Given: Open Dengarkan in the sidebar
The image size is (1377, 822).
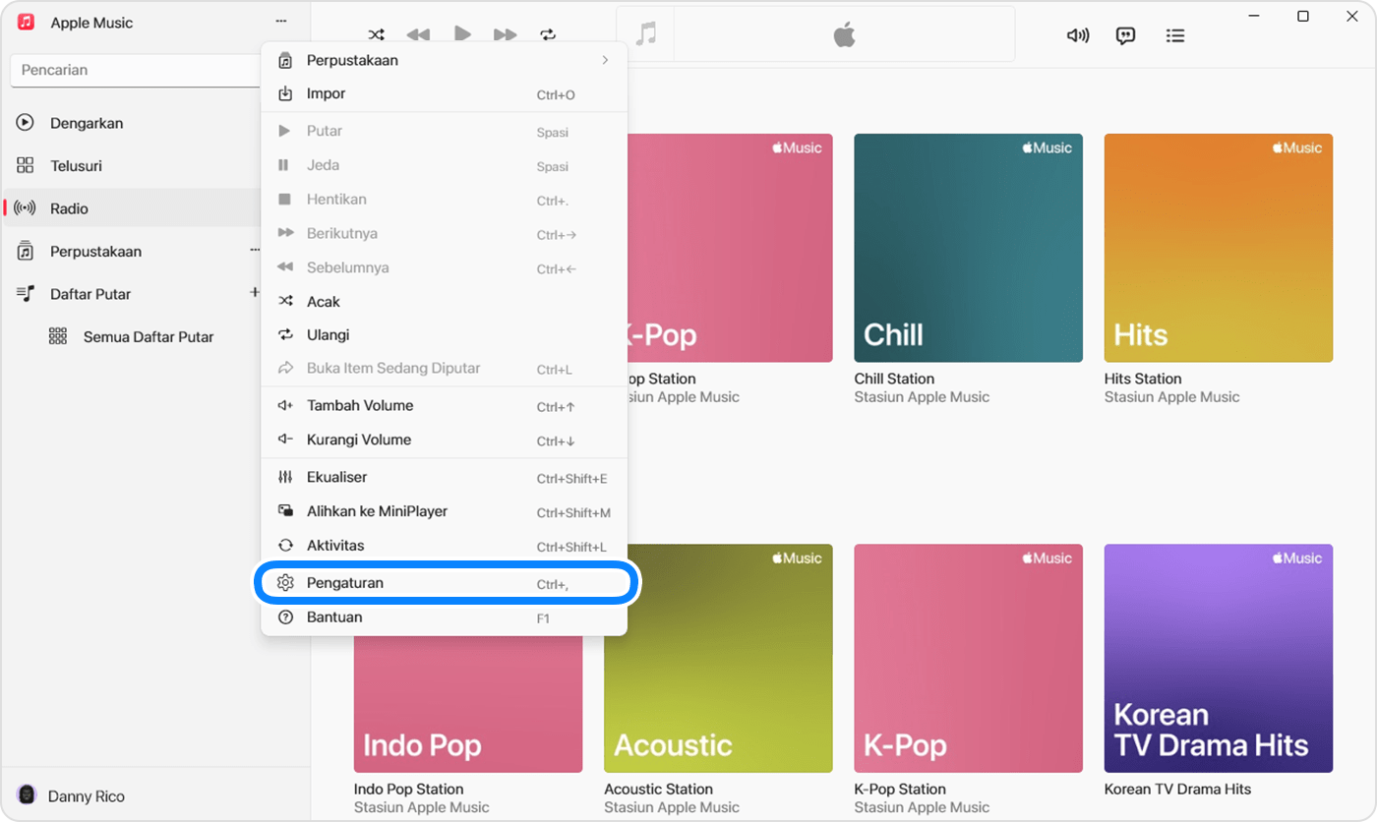Looking at the screenshot, I should (131, 123).
